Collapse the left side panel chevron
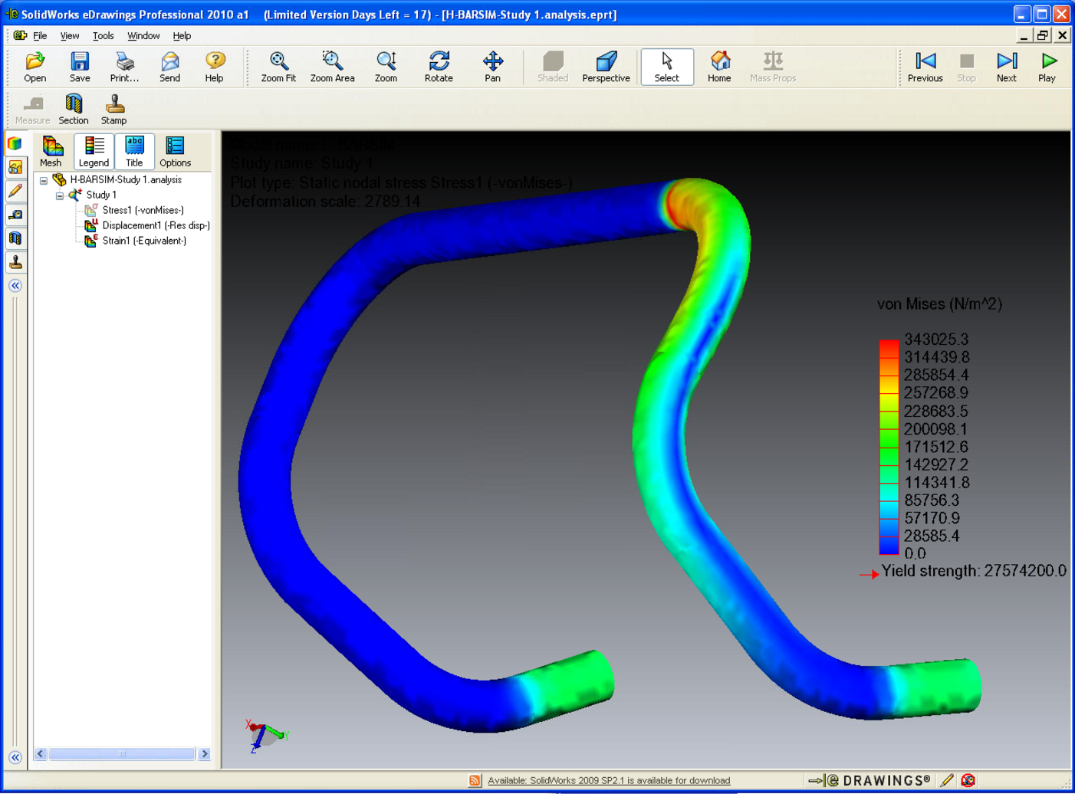Viewport: 1075px width, 794px height. (15, 286)
